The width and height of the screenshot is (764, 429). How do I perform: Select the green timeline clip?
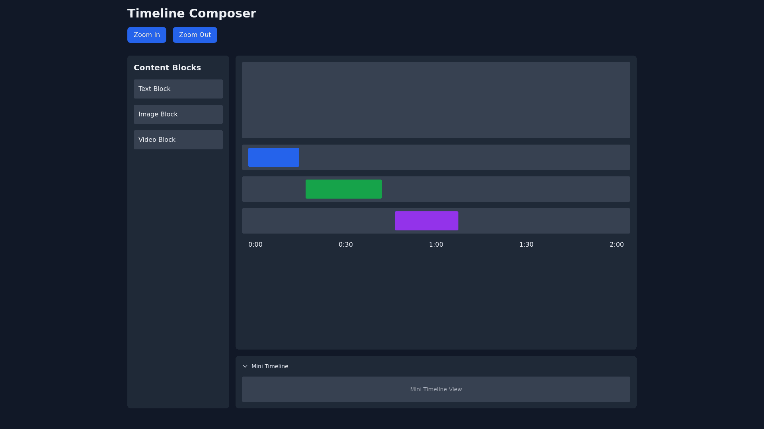[344, 189]
